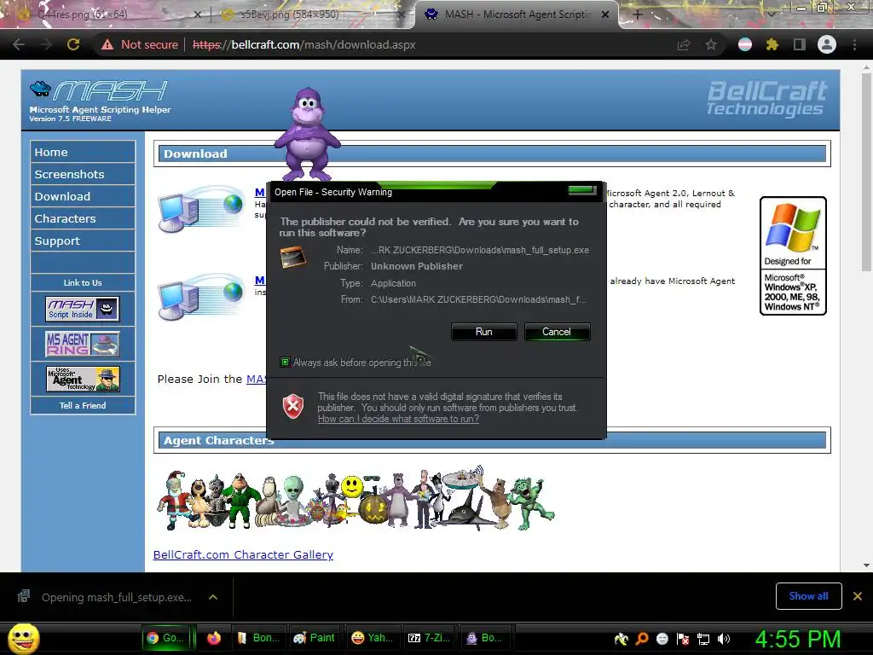The image size is (873, 655).
Task: Open the browser extensions puzzle icon
Action: tap(772, 44)
